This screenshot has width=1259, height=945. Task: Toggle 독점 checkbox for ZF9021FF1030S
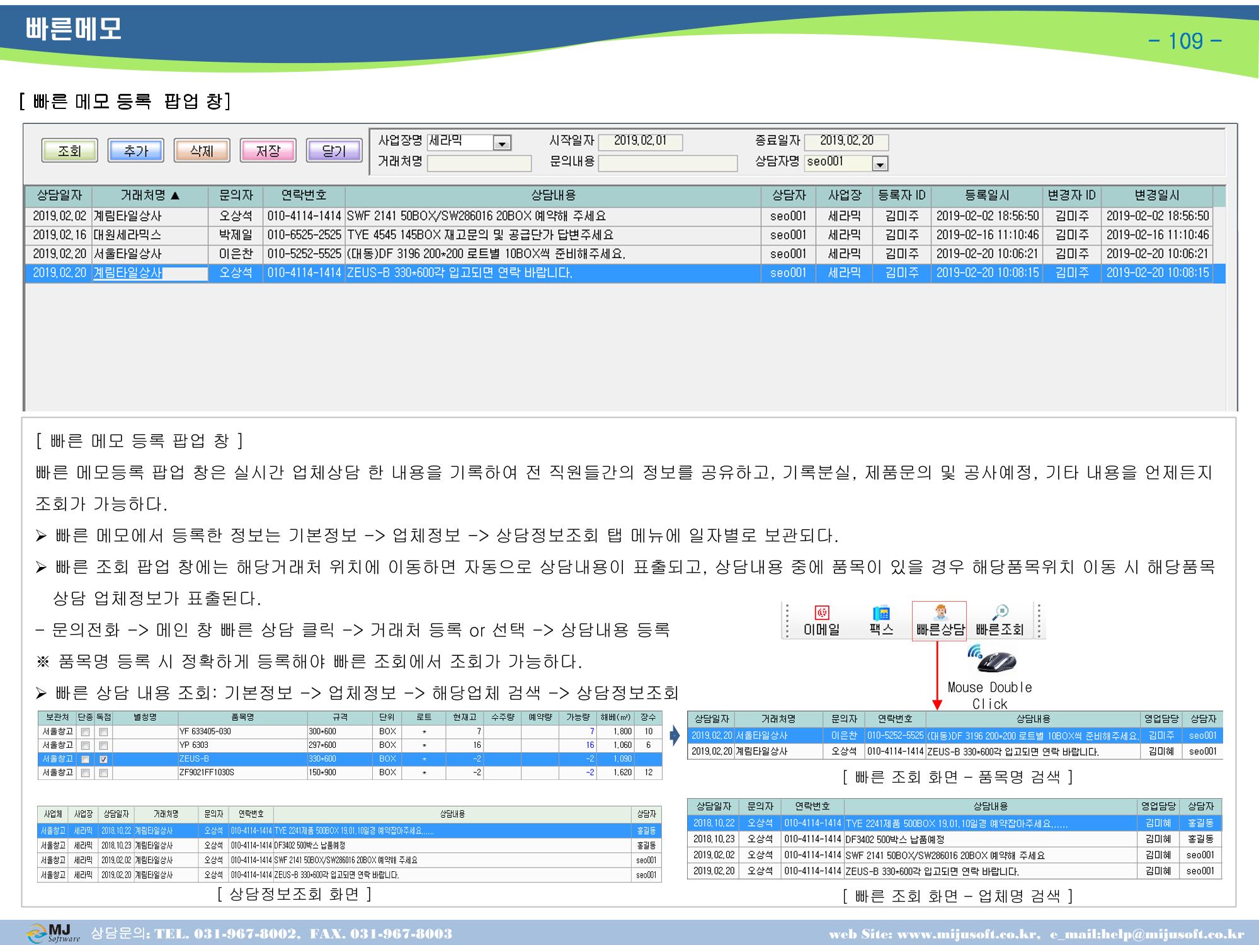point(103,772)
